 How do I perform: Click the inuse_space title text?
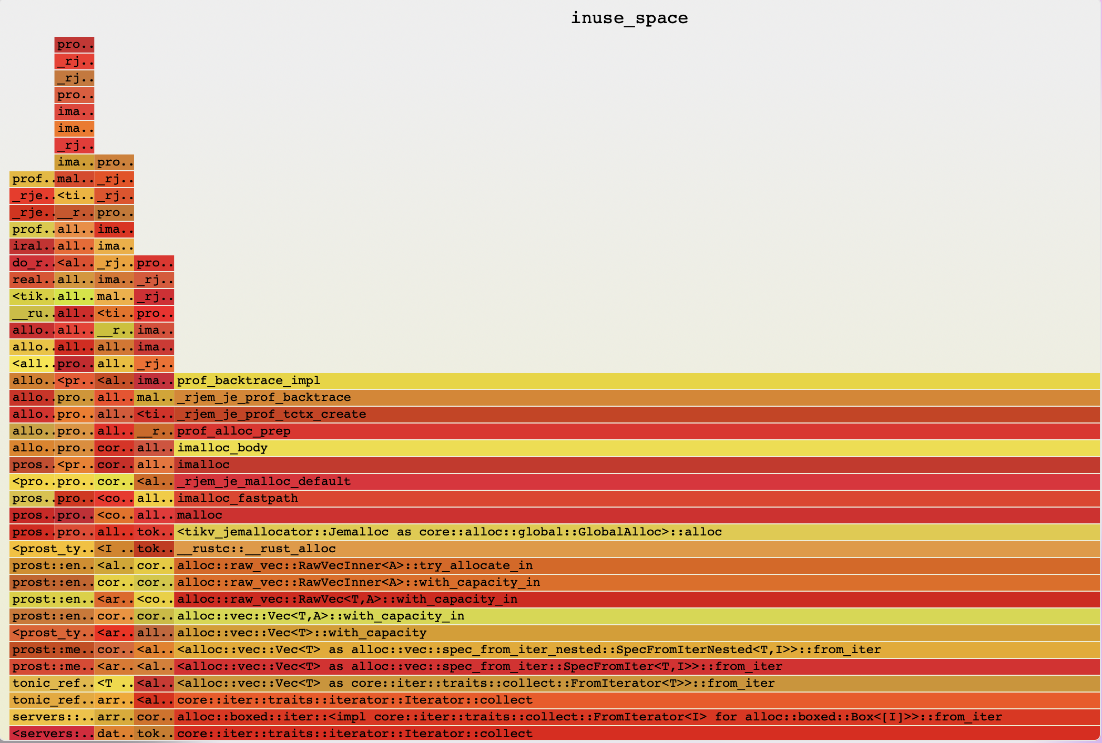pos(630,17)
